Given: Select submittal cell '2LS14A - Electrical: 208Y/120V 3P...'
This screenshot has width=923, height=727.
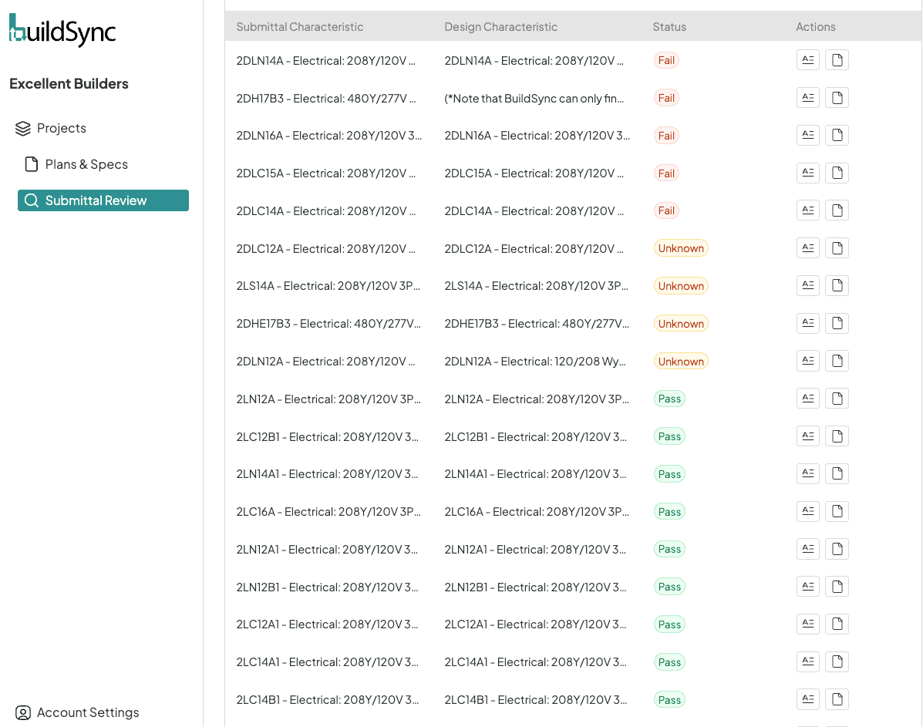Looking at the screenshot, I should (x=328, y=286).
